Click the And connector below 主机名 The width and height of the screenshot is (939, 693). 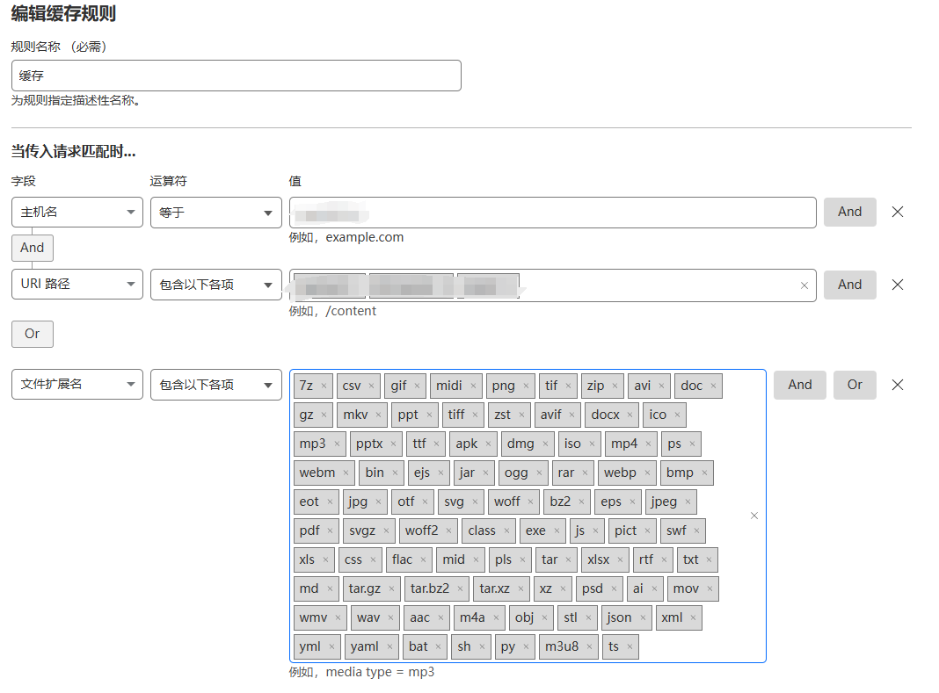click(x=33, y=248)
